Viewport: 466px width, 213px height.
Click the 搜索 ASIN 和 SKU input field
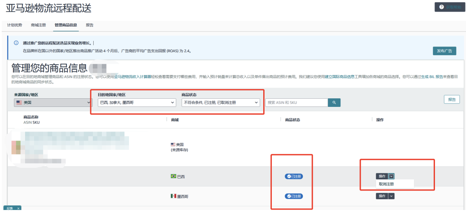pyautogui.click(x=296, y=103)
